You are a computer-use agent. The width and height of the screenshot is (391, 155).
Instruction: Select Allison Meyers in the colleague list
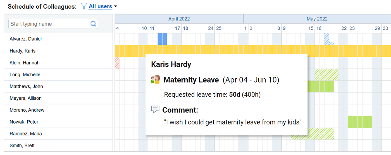(x=25, y=98)
